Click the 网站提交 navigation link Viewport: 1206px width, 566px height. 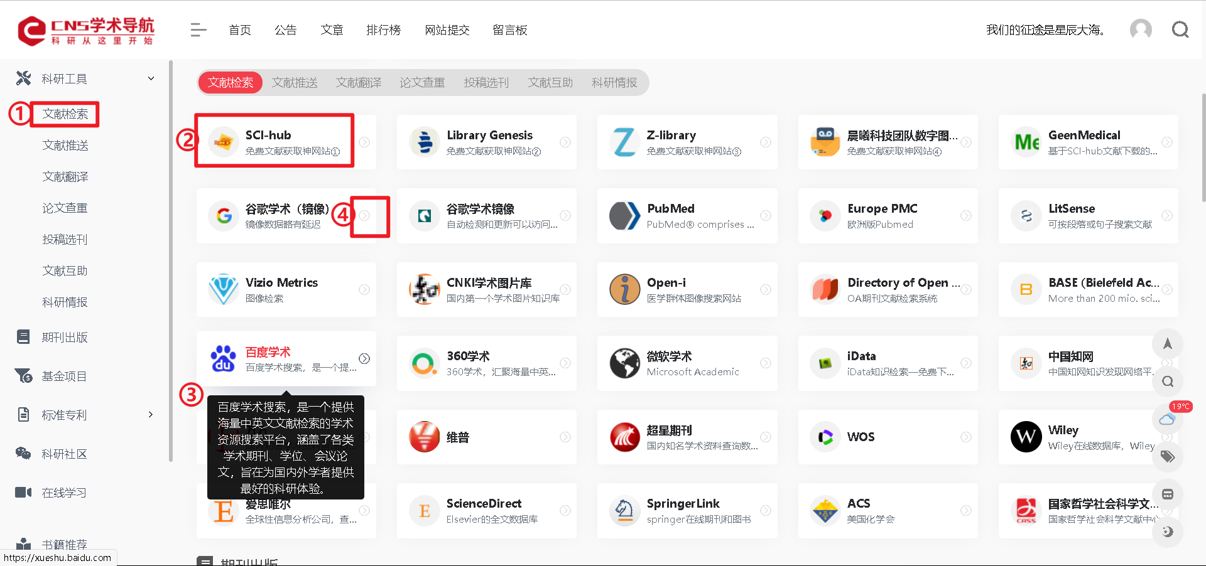point(447,29)
